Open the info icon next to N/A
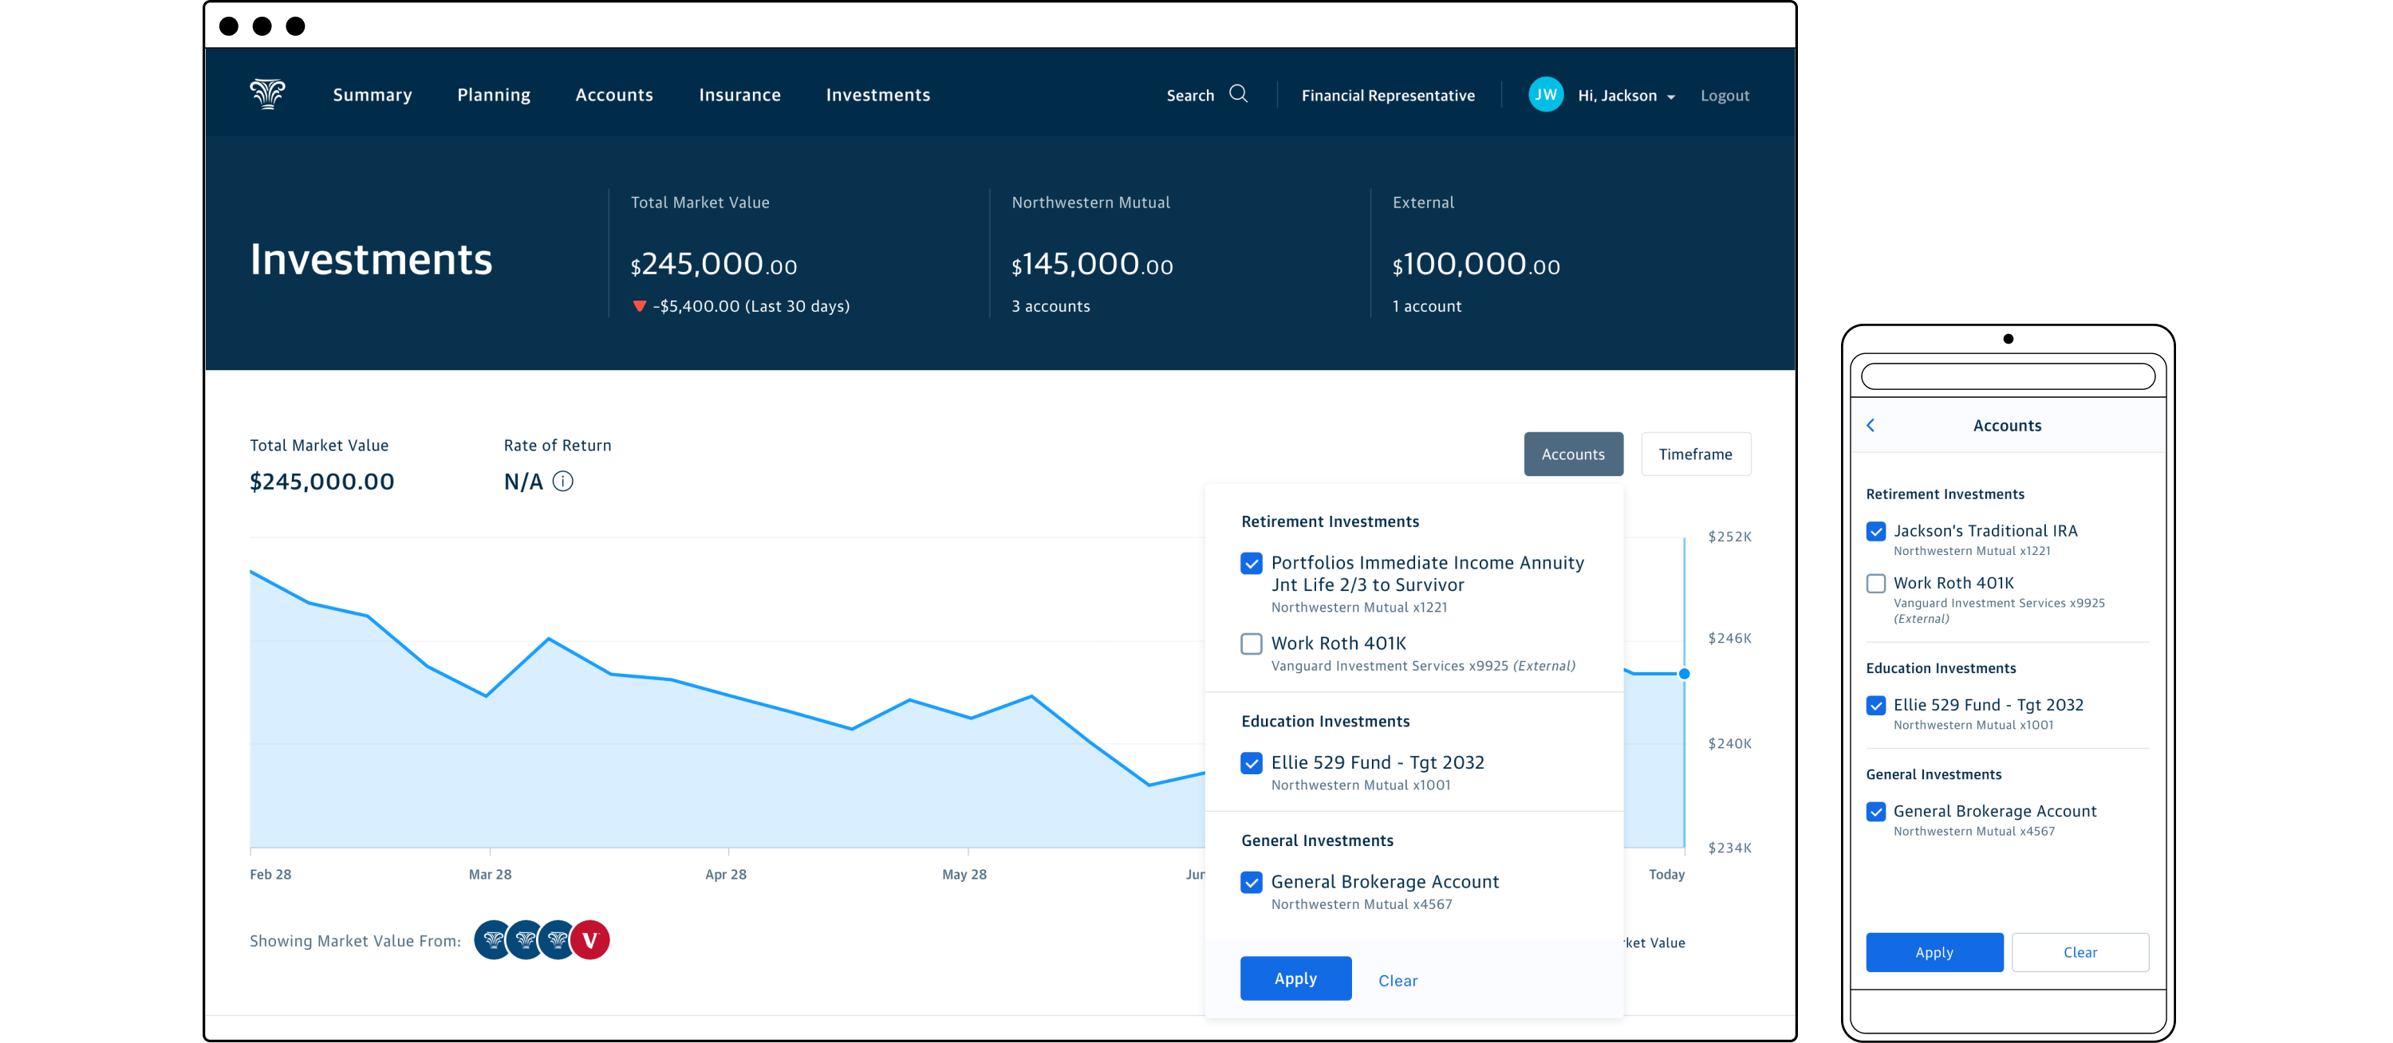This screenshot has height=1043, width=2393. tap(563, 481)
